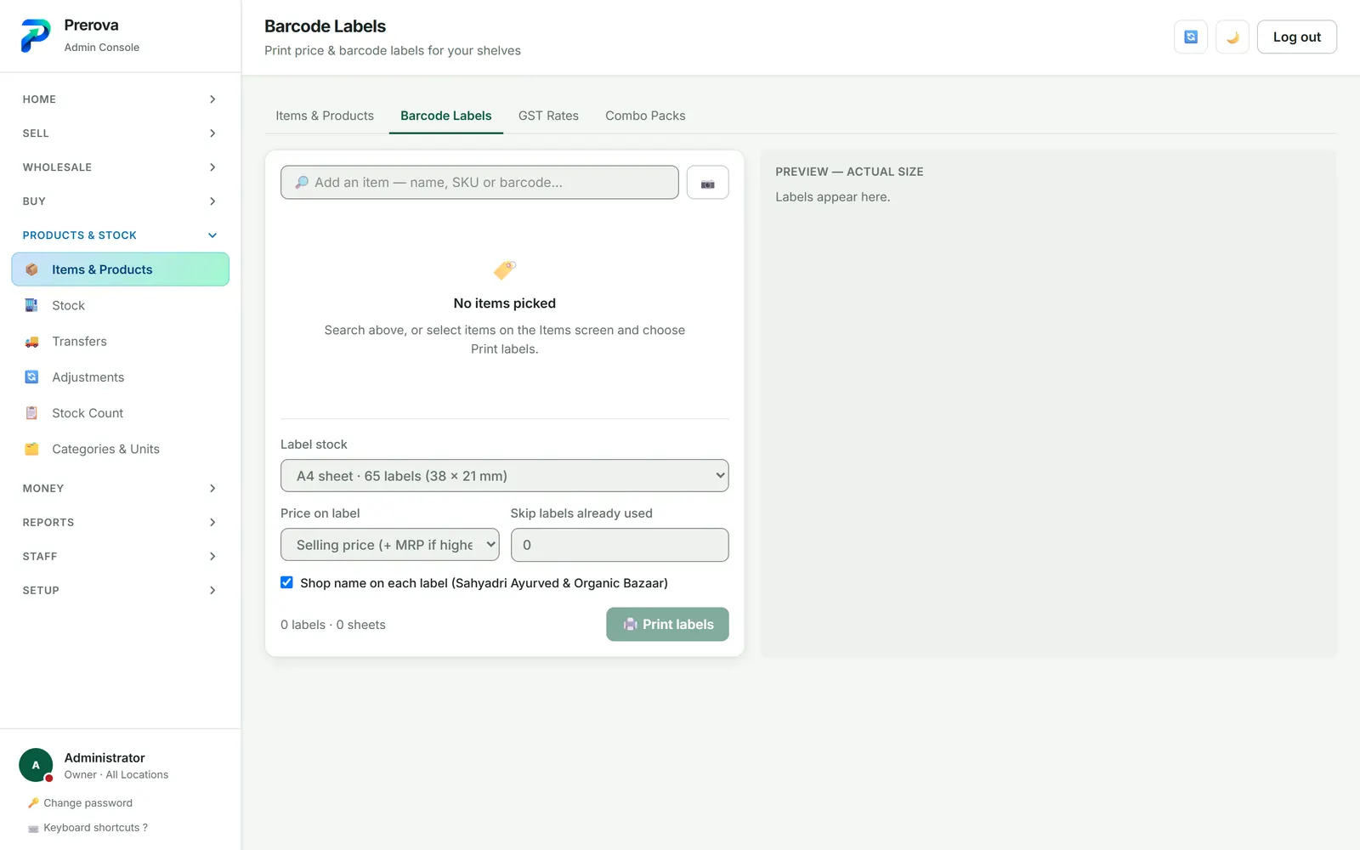Uncheck Shop name on each label
The image size is (1360, 850).
click(286, 582)
